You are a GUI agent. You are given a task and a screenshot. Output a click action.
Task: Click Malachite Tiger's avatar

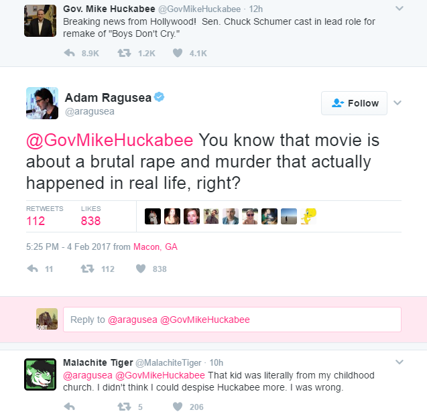click(x=40, y=373)
